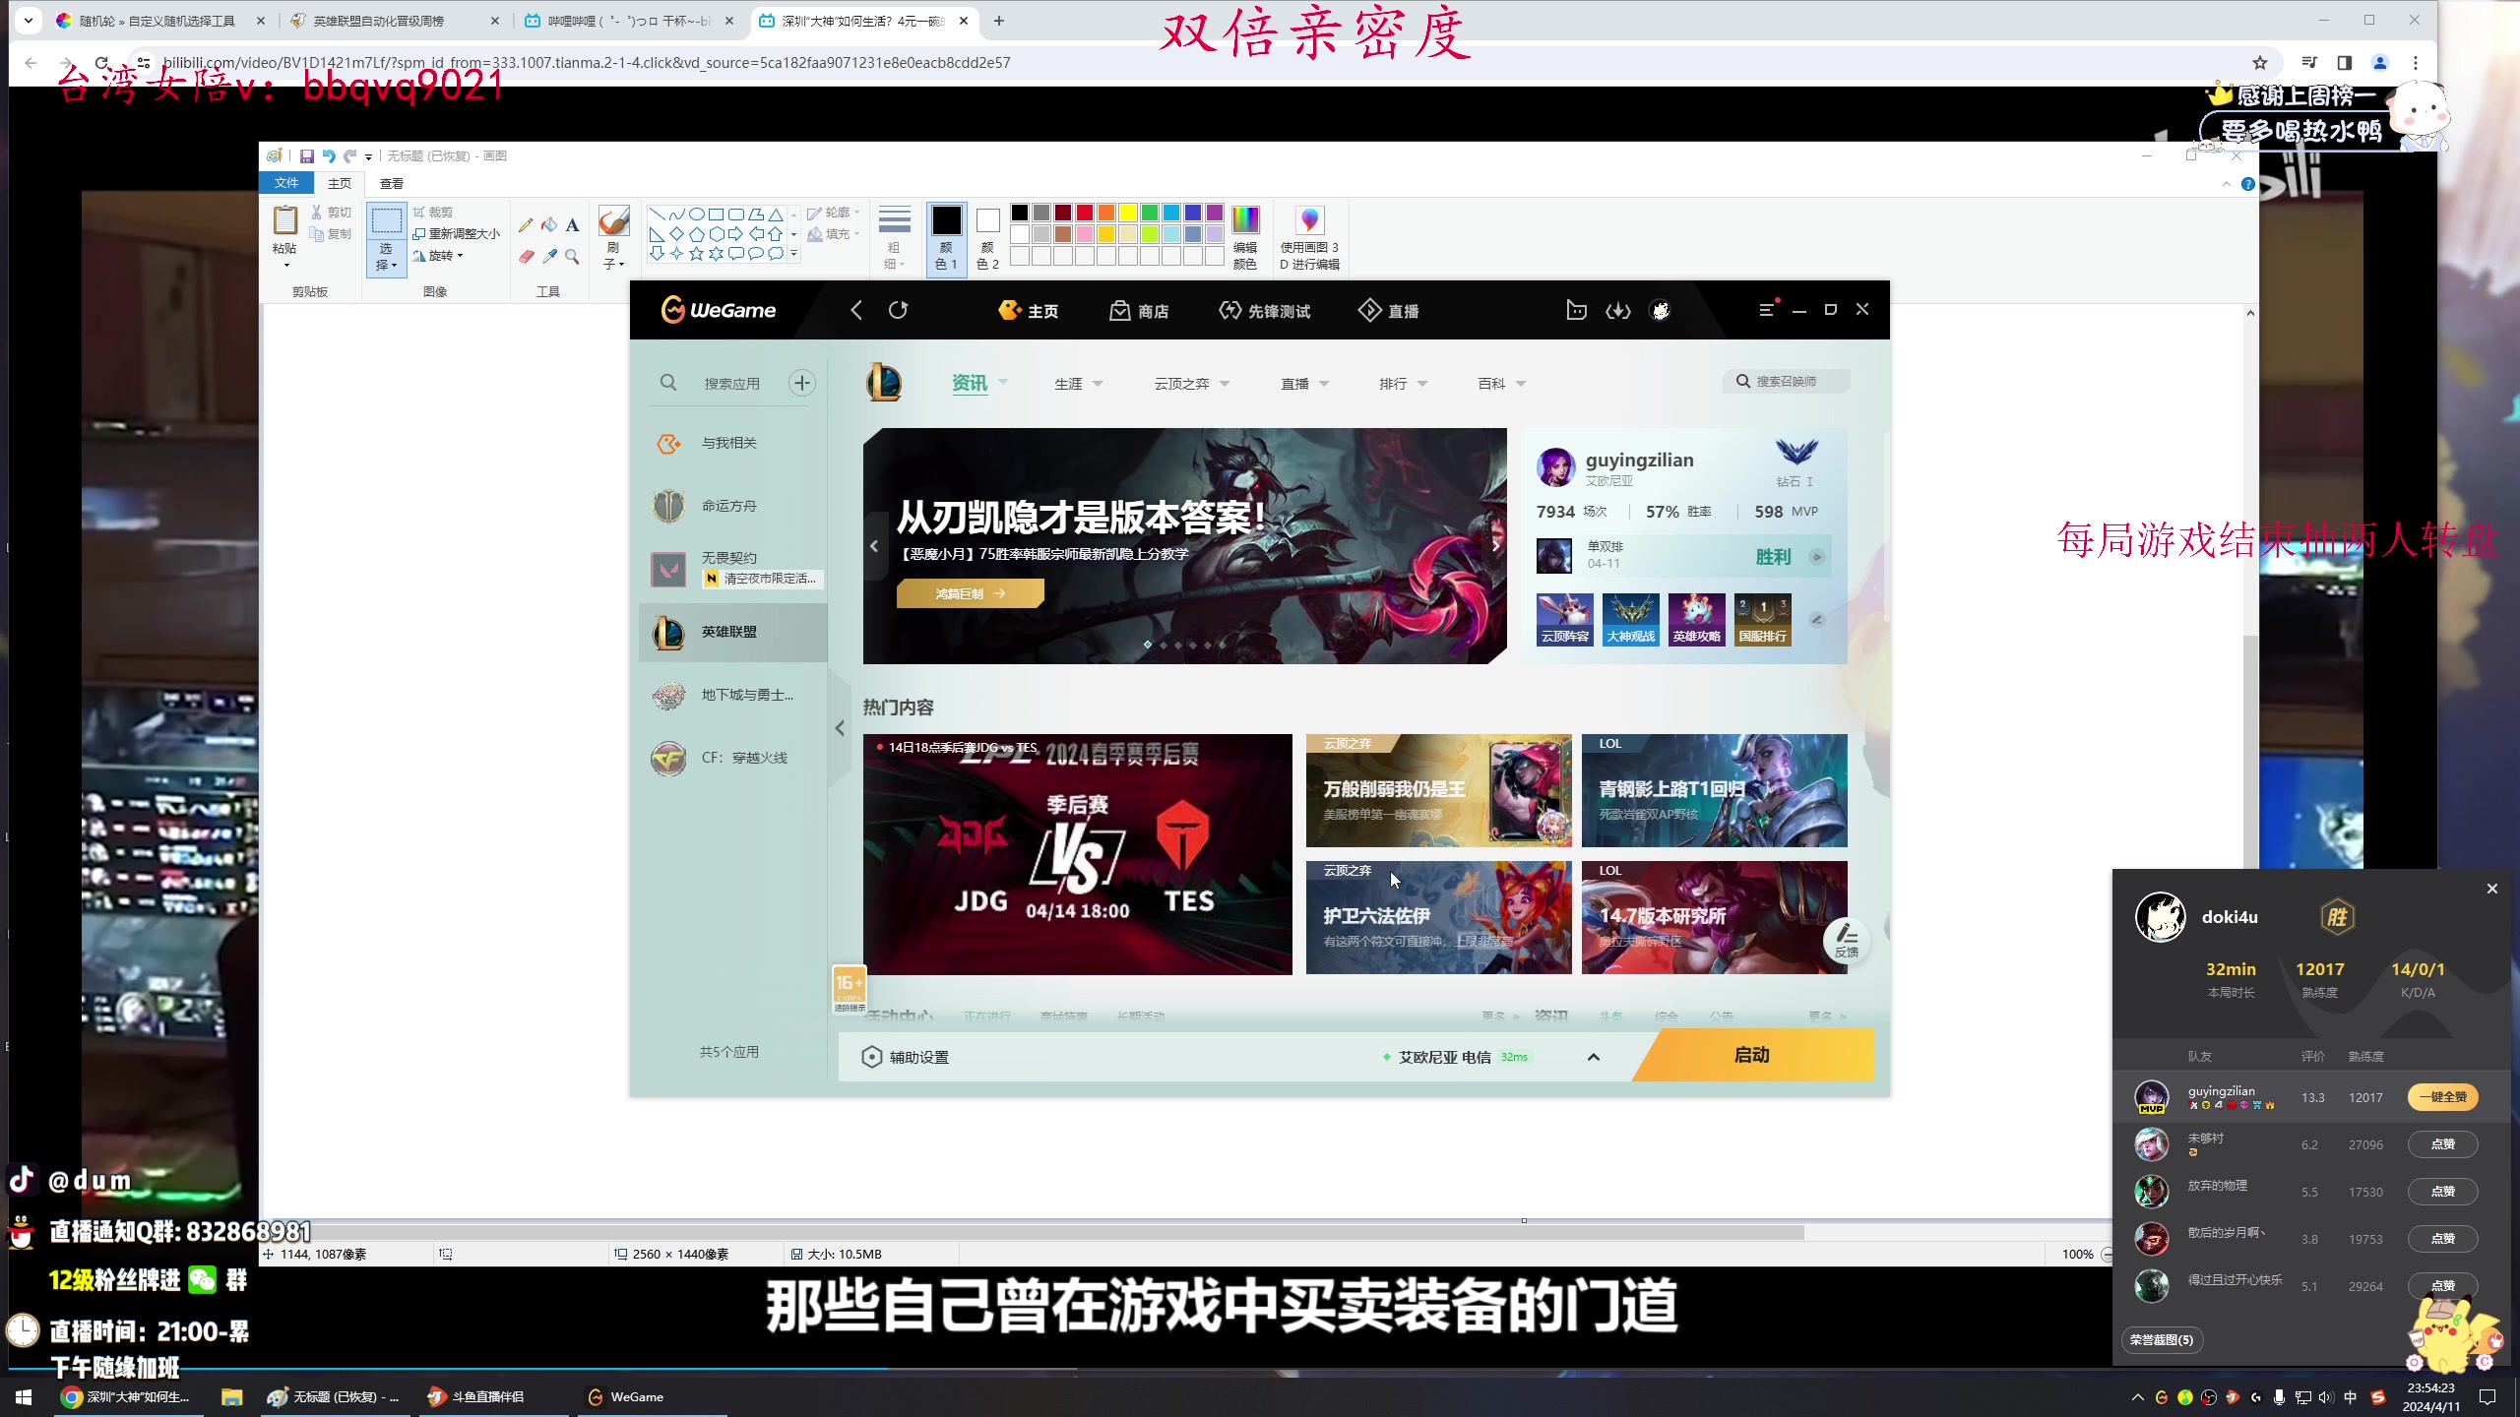This screenshot has height=1417, width=2520.
Task: Open notification center in system tray
Action: pos(2488,1397)
